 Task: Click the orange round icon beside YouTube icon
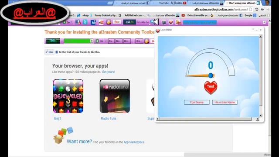[x=109, y=22]
